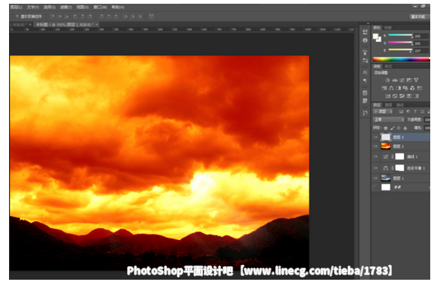Open the 滤镜(T) menu

[x=66, y=7]
